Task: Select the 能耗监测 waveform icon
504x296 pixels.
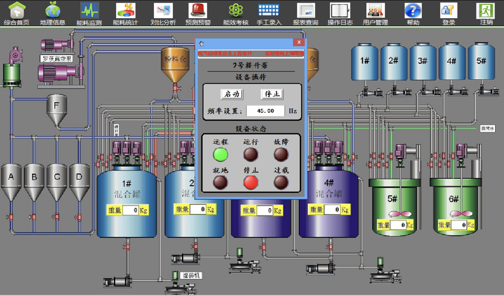Action: (x=89, y=10)
